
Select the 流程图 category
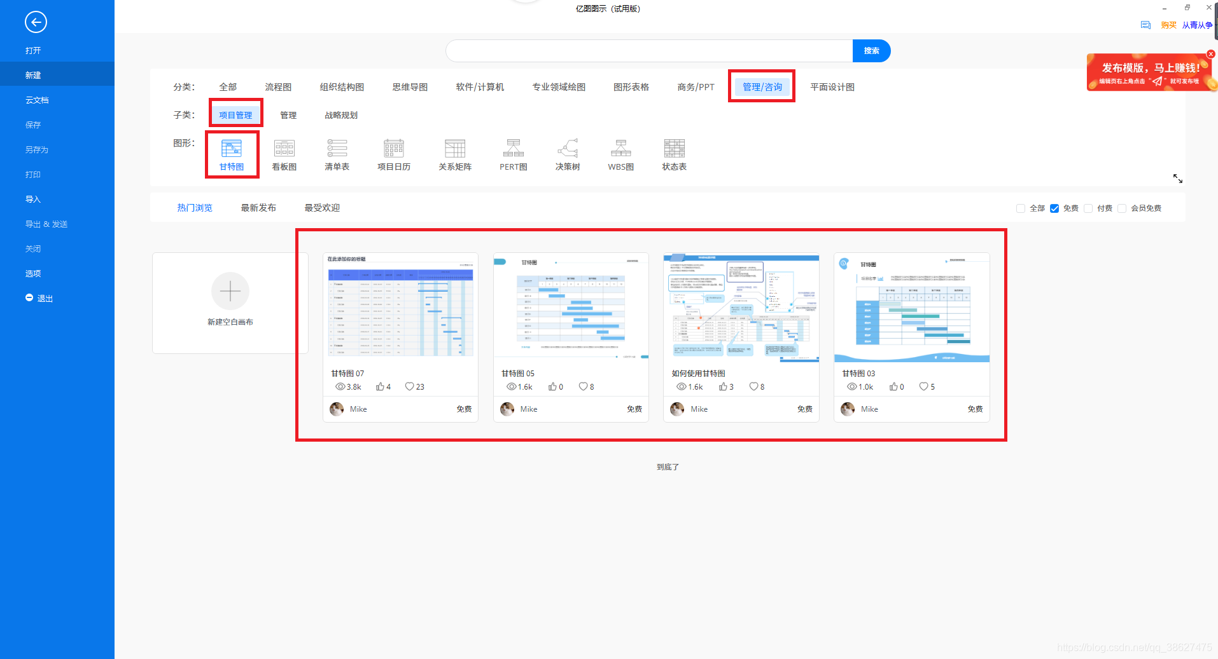tap(278, 87)
